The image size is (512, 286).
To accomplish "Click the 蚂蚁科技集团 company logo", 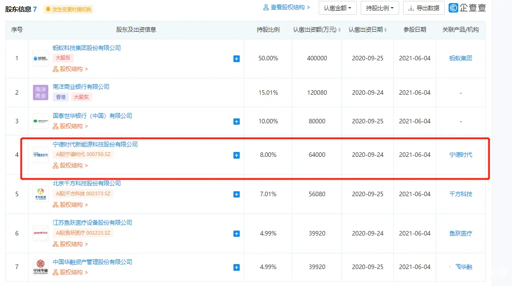I will coord(41,59).
